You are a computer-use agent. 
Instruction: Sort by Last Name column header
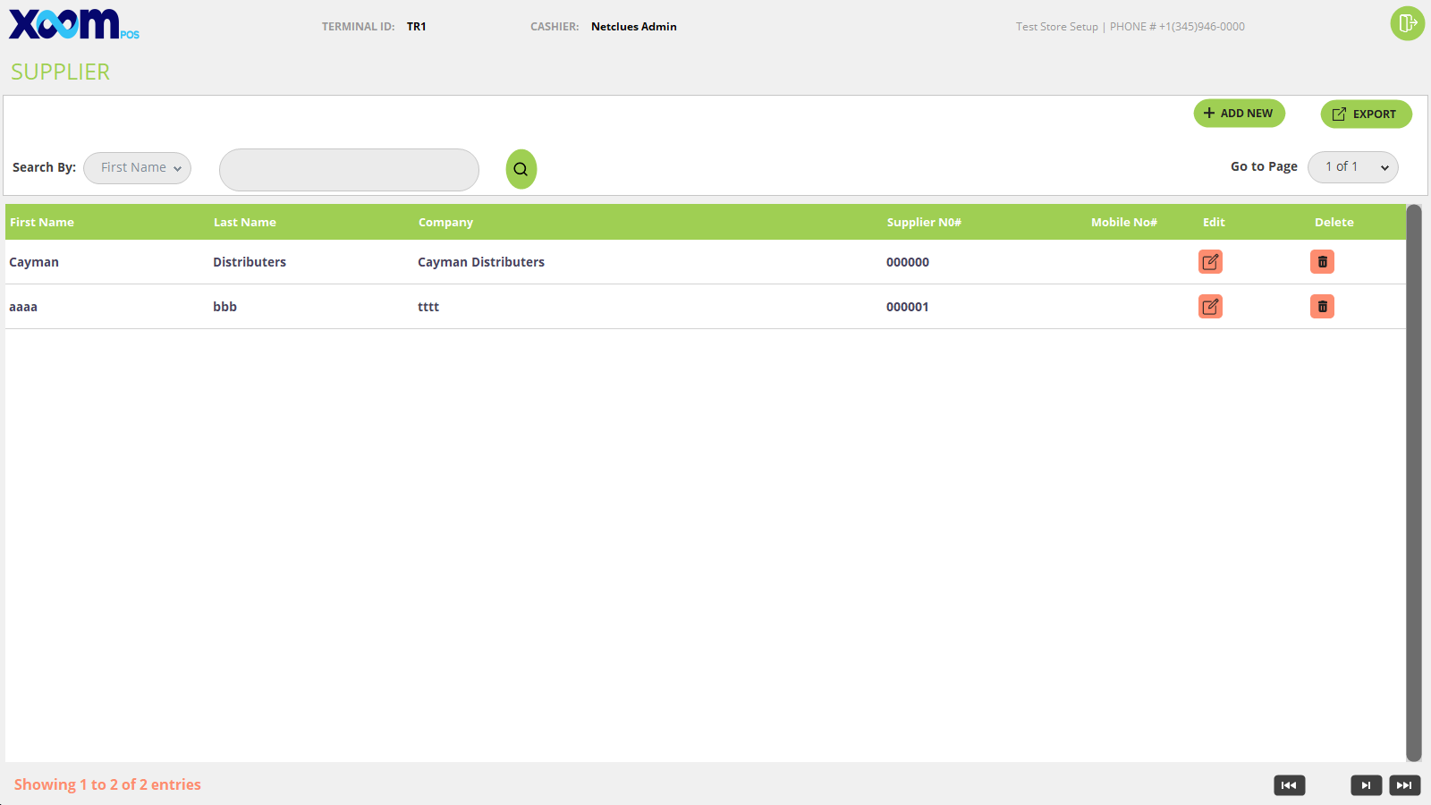(244, 223)
